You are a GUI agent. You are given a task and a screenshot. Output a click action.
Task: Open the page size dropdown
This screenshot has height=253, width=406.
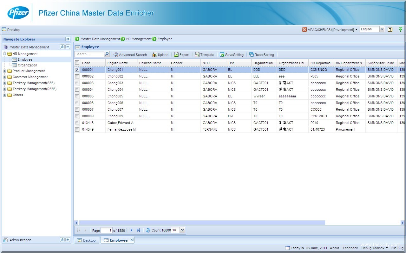pos(182,230)
